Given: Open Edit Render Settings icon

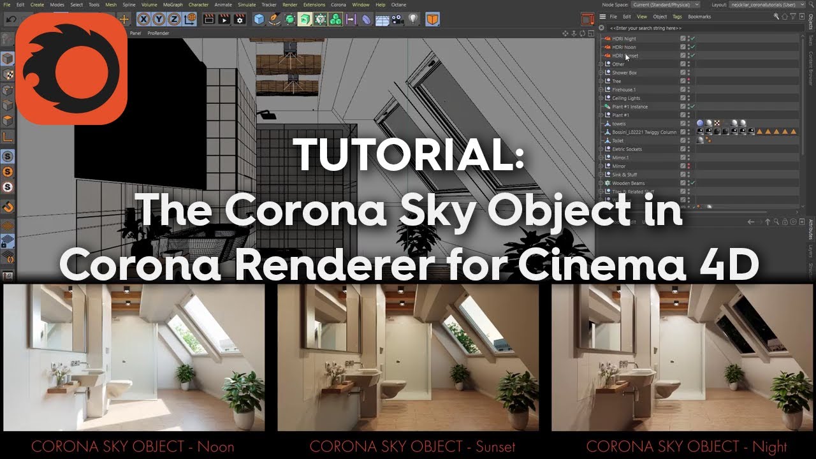Looking at the screenshot, I should point(239,19).
